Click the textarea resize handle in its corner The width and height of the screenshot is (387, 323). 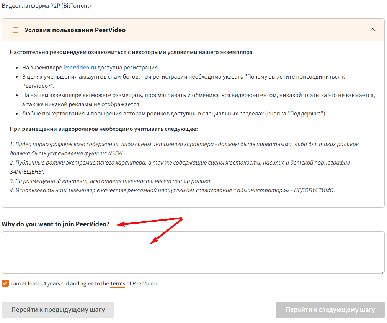click(382, 271)
